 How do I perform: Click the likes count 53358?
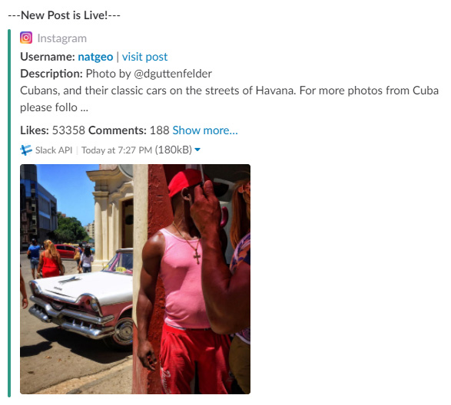tap(68, 130)
